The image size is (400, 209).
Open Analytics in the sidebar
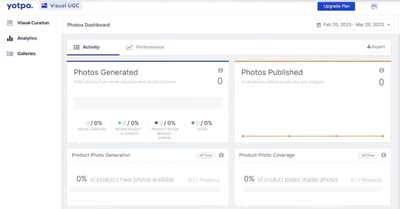pos(27,38)
